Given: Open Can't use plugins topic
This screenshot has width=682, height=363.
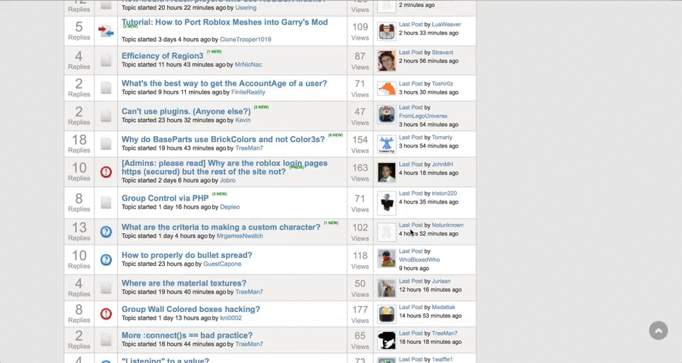Looking at the screenshot, I should pos(185,111).
